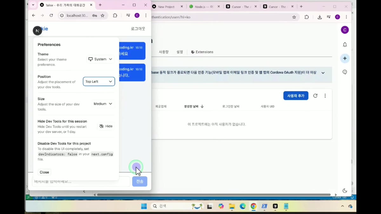Open site info icon beside localhost address
381x214 pixels.
tap(62, 16)
